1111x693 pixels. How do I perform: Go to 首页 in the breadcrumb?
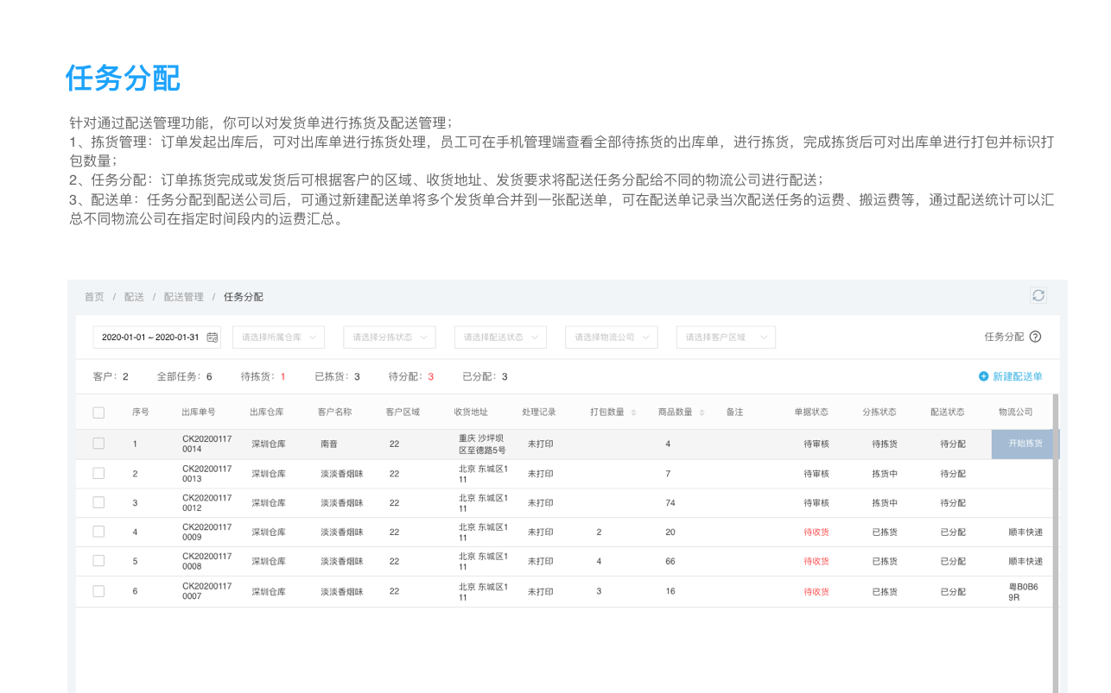point(93,297)
